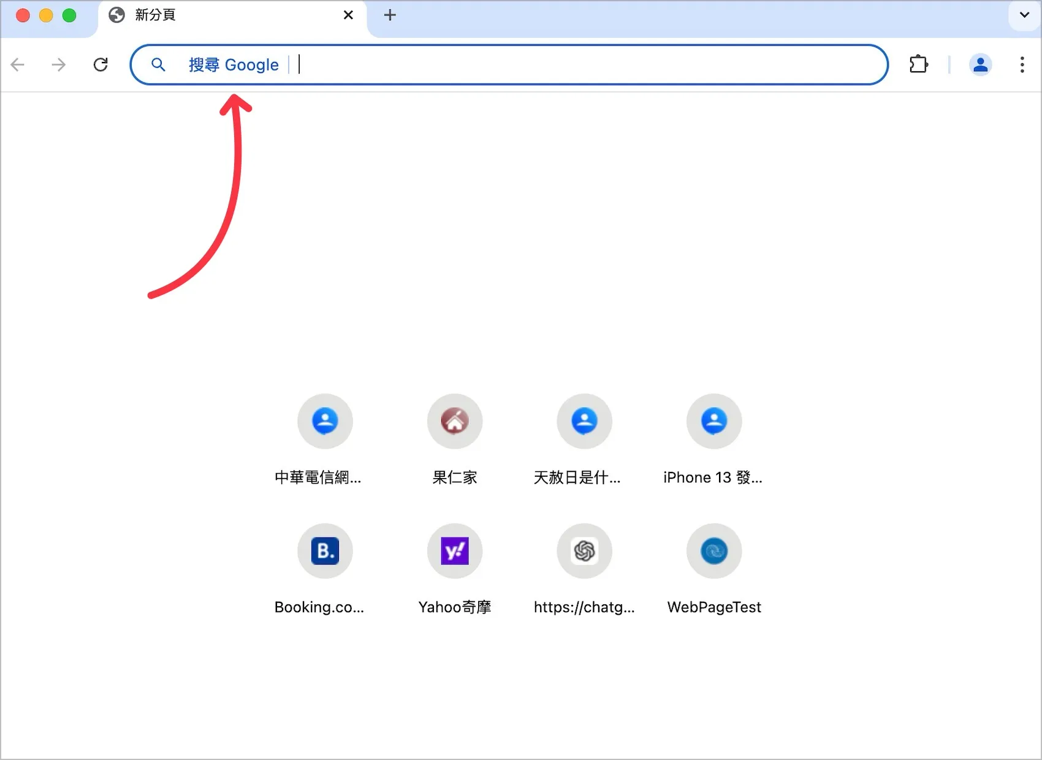Open Chrome's three-dot menu
This screenshot has height=760, width=1042.
1022,64
